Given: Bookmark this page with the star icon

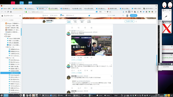Looking at the screenshot, I should (110, 12).
